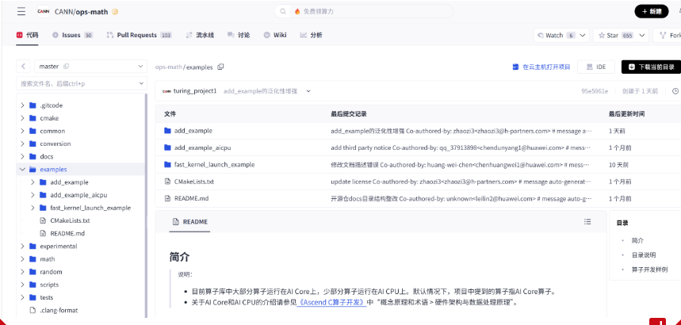The image size is (681, 325).
Task: Click the CANN organization logo
Action: (x=44, y=12)
